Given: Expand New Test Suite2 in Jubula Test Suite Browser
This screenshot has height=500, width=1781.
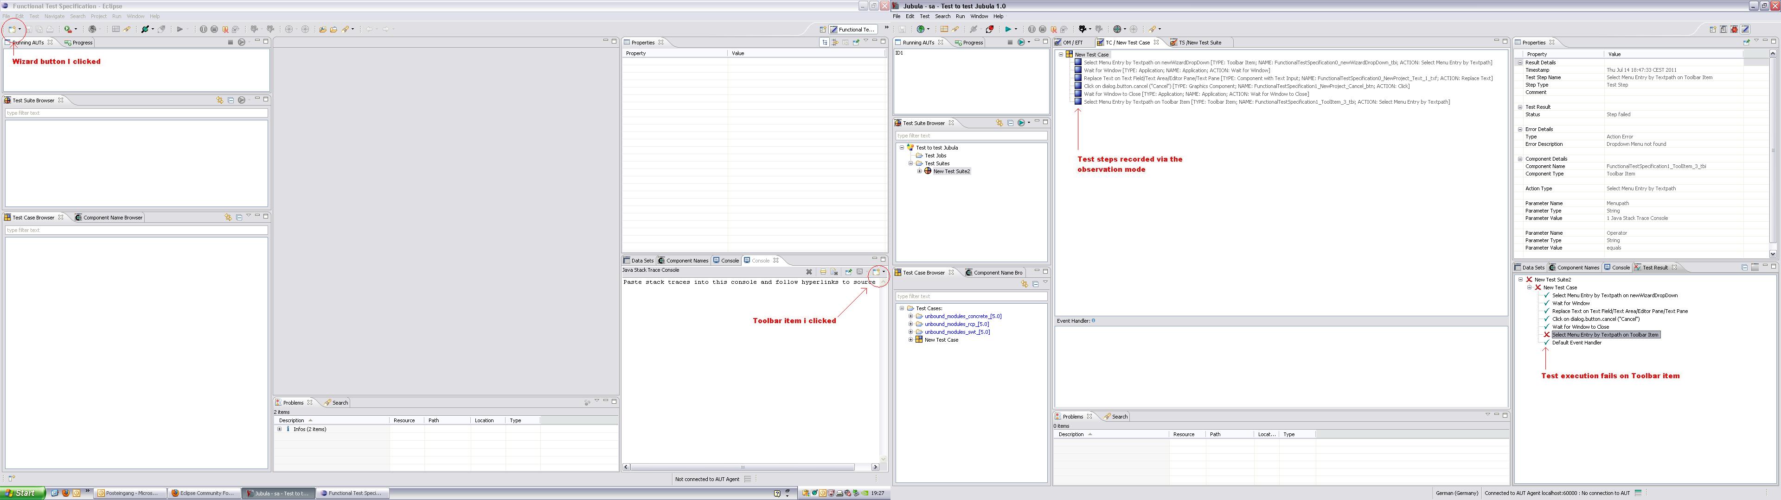Looking at the screenshot, I should click(x=920, y=171).
